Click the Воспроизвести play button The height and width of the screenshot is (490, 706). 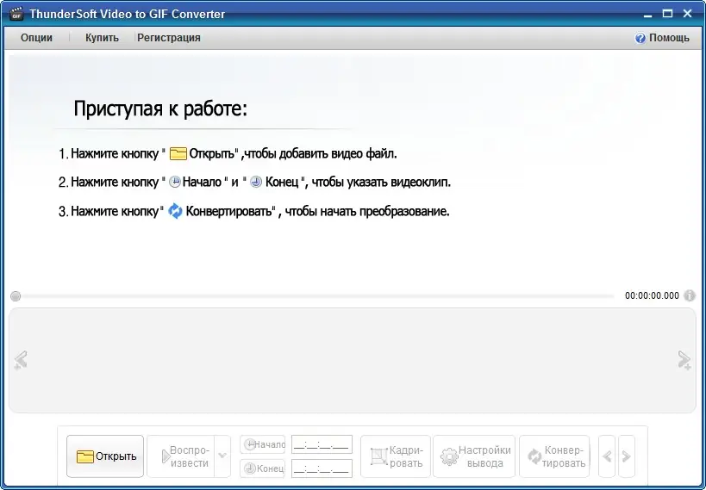[x=181, y=456]
